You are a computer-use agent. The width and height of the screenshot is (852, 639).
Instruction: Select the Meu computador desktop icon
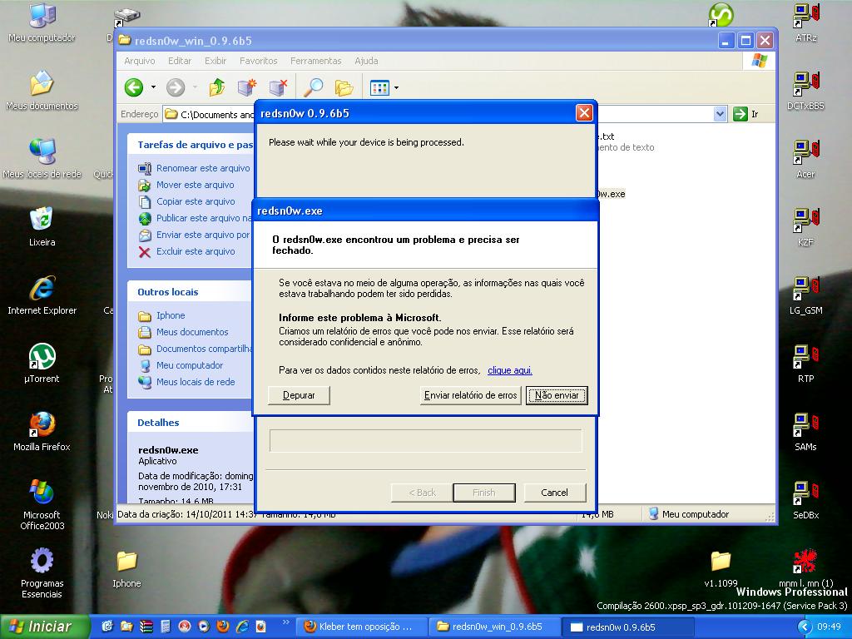click(x=42, y=22)
